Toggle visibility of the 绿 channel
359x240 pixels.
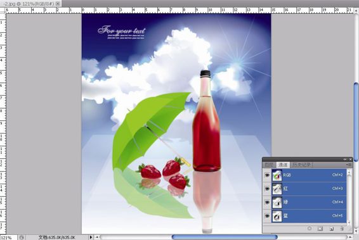click(267, 202)
